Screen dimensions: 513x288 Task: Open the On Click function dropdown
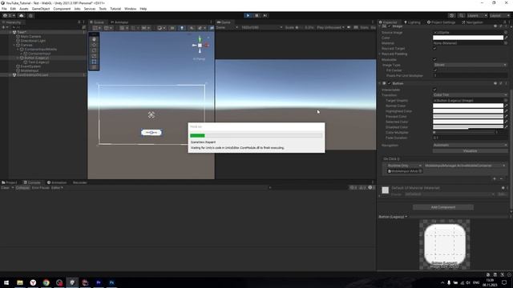[465, 166]
